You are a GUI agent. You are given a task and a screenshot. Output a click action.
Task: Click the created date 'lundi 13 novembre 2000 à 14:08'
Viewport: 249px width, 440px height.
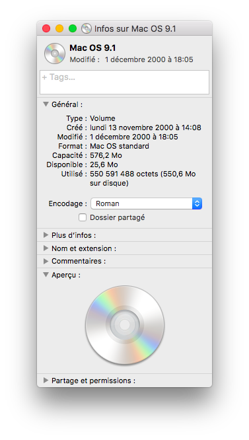point(145,128)
